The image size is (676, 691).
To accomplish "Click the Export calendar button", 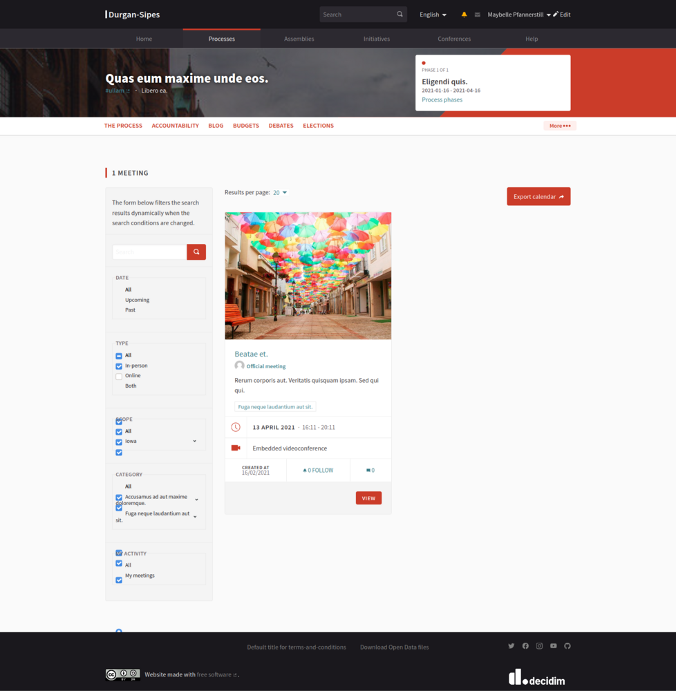I will [538, 197].
